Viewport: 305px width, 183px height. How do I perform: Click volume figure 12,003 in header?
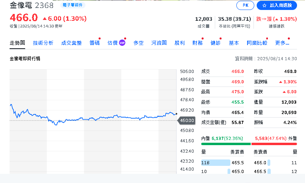tap(204, 19)
